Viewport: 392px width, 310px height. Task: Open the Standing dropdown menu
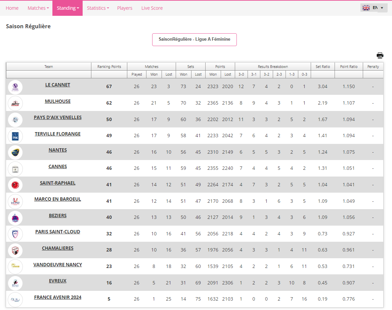tap(68, 8)
